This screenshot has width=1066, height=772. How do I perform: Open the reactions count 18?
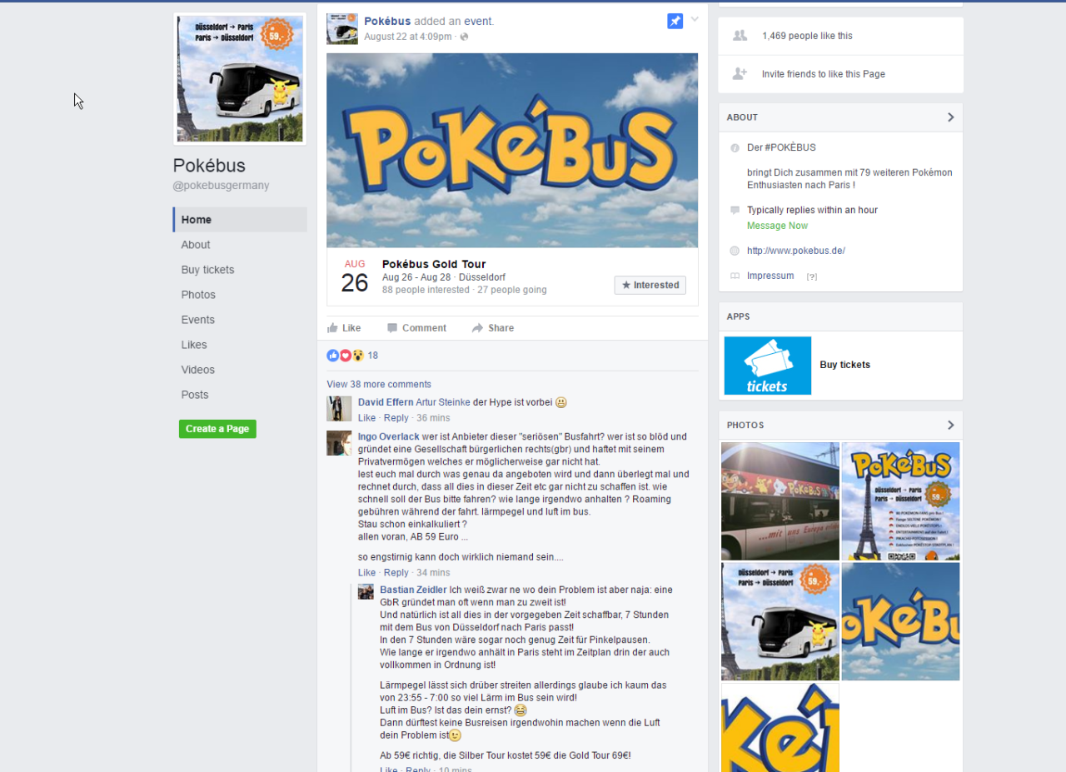coord(373,356)
